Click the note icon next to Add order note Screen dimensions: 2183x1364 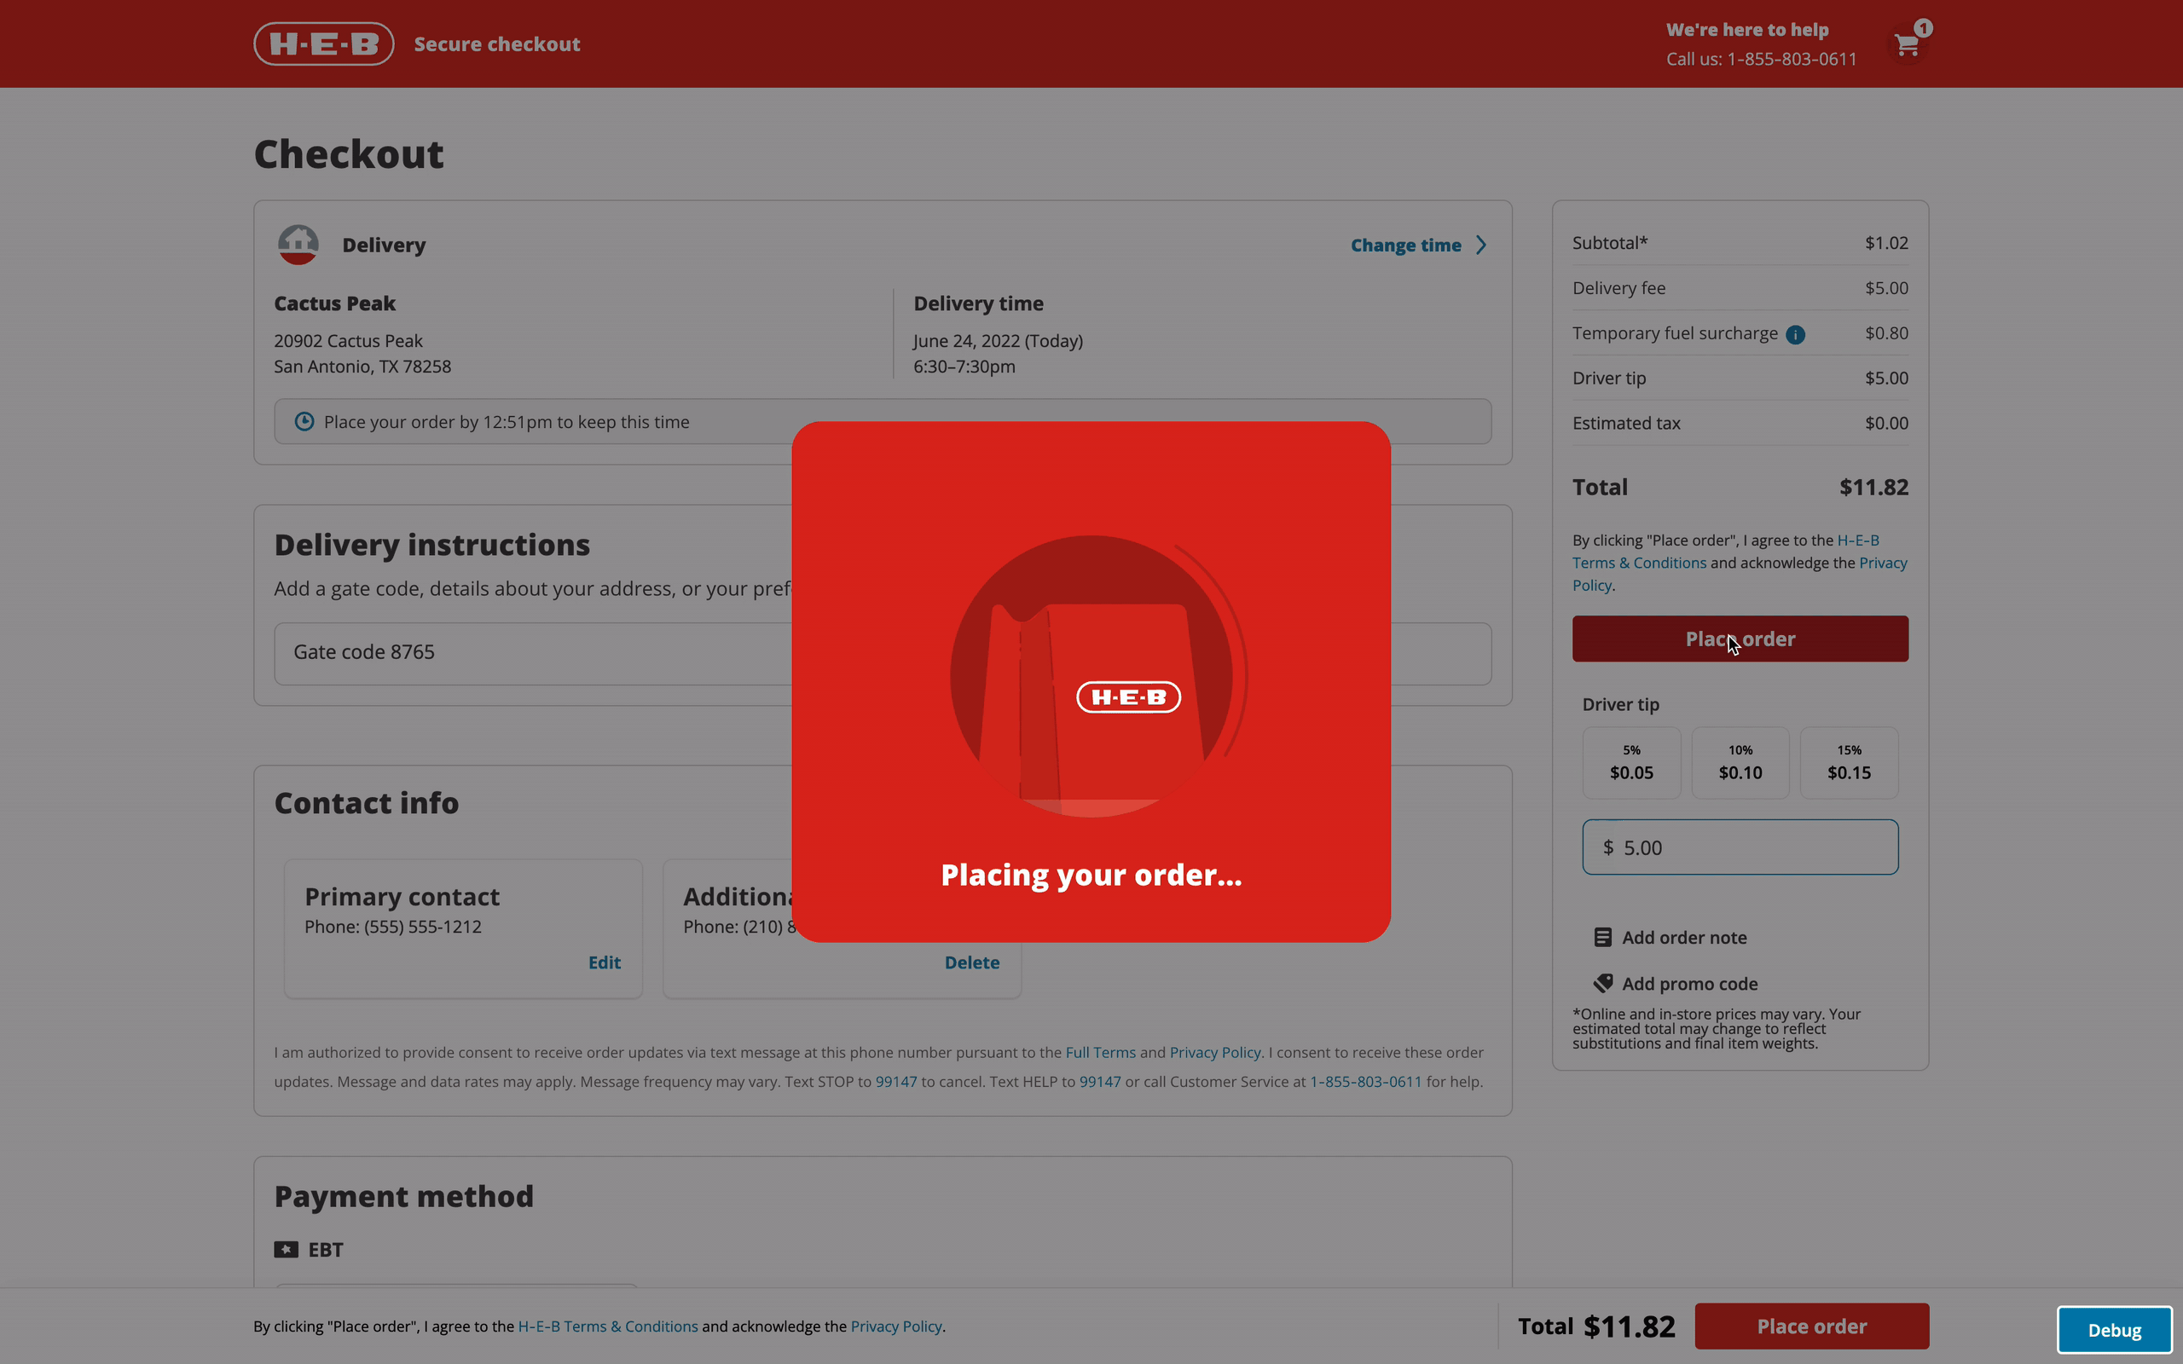pyautogui.click(x=1603, y=937)
